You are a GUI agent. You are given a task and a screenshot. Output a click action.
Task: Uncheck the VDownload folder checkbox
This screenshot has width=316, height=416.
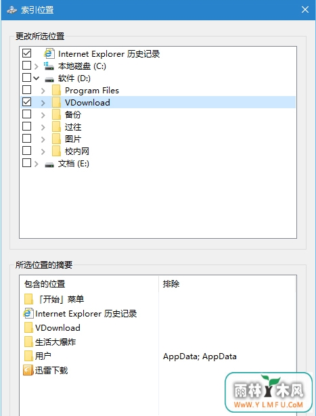pos(26,102)
